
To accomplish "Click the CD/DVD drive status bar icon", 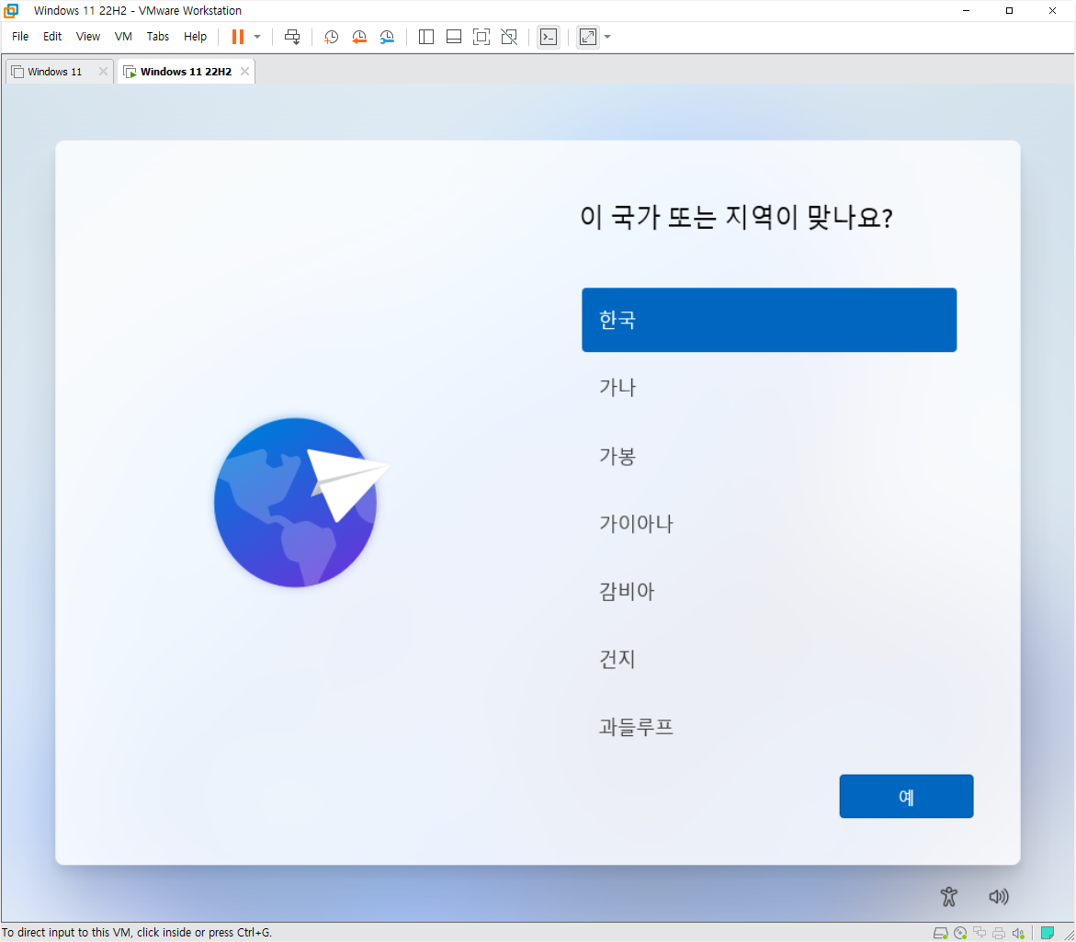I will 960,933.
